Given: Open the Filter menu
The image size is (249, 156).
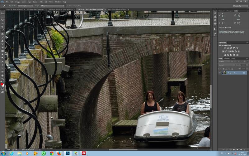Looking at the screenshot, I should point(41,2).
